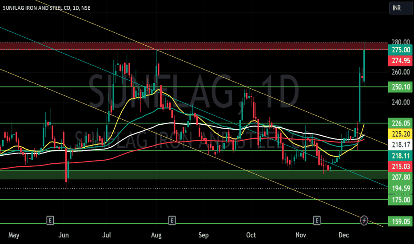The width and height of the screenshot is (414, 244).
Task: Select the yellow 225.20 moving average label
Action: (x=401, y=134)
